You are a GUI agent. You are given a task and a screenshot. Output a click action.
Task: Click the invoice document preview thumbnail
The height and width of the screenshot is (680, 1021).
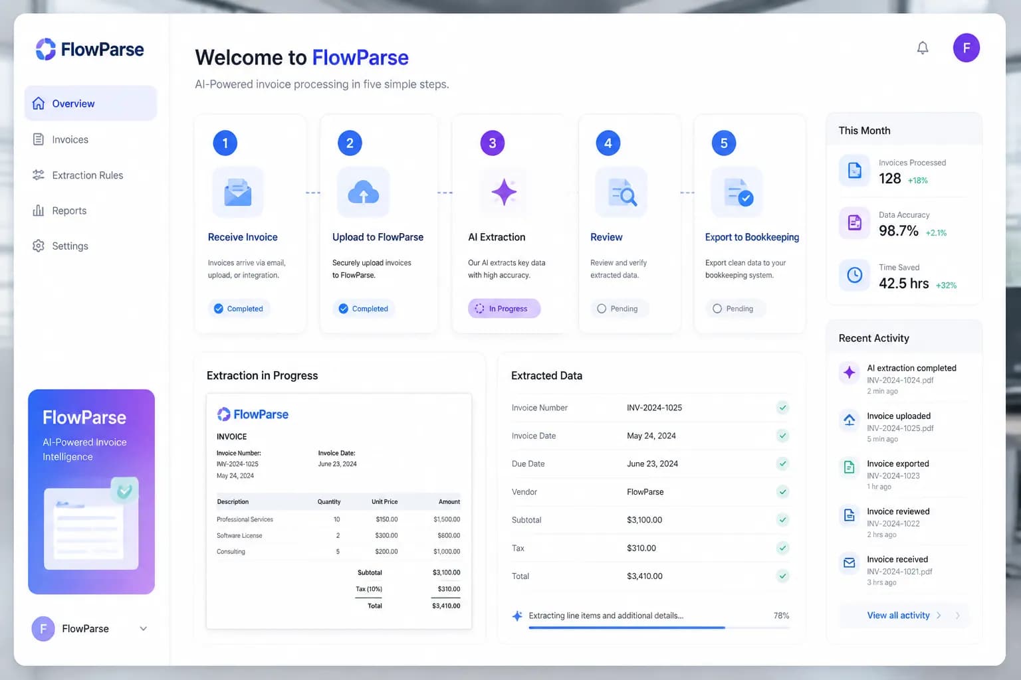click(339, 511)
